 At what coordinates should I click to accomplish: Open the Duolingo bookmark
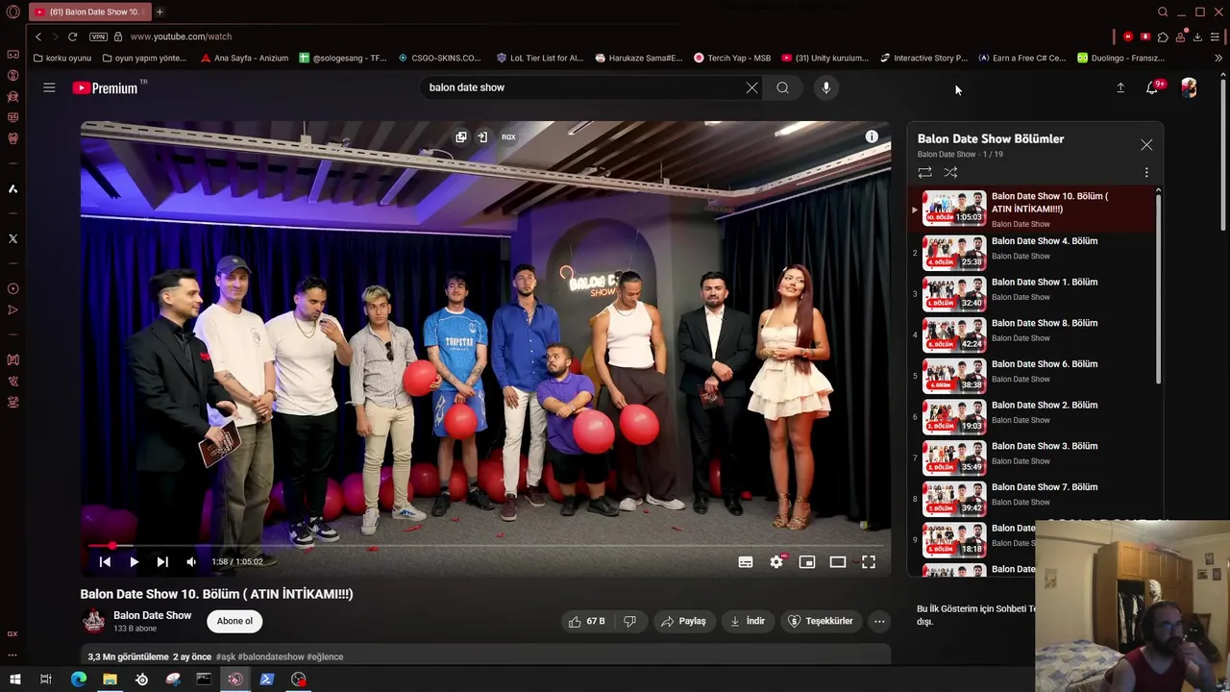[x=1120, y=58]
